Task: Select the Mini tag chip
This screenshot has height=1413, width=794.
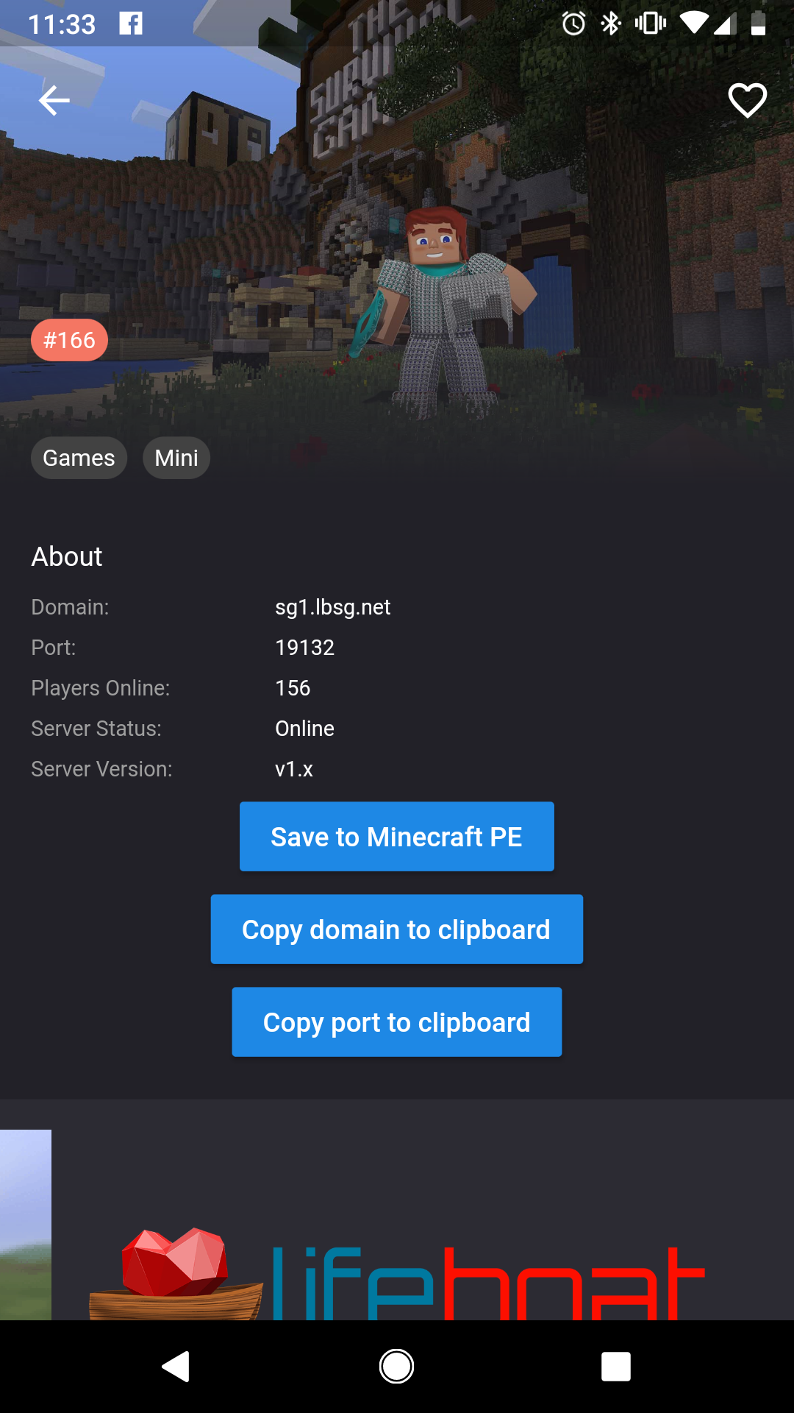Action: [x=176, y=458]
